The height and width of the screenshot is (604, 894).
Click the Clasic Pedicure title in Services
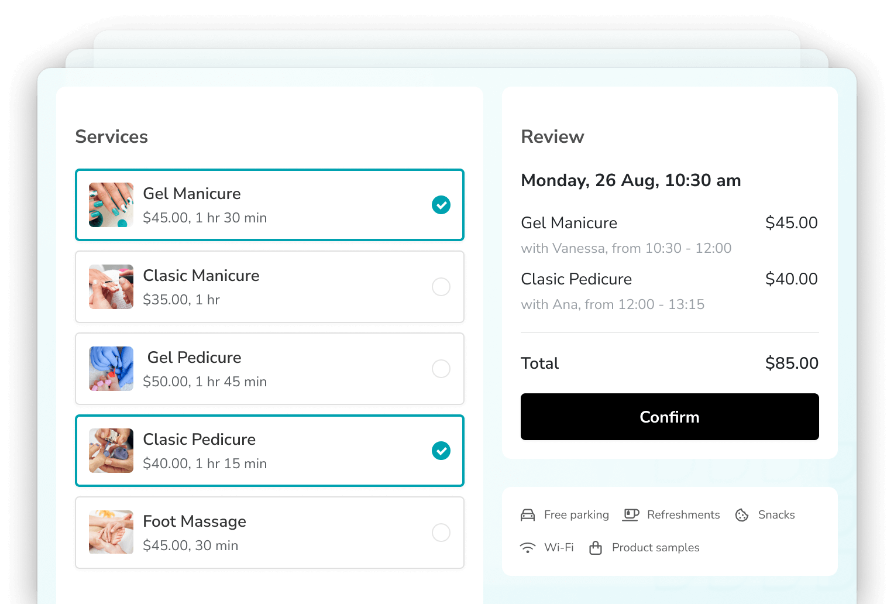tap(200, 440)
